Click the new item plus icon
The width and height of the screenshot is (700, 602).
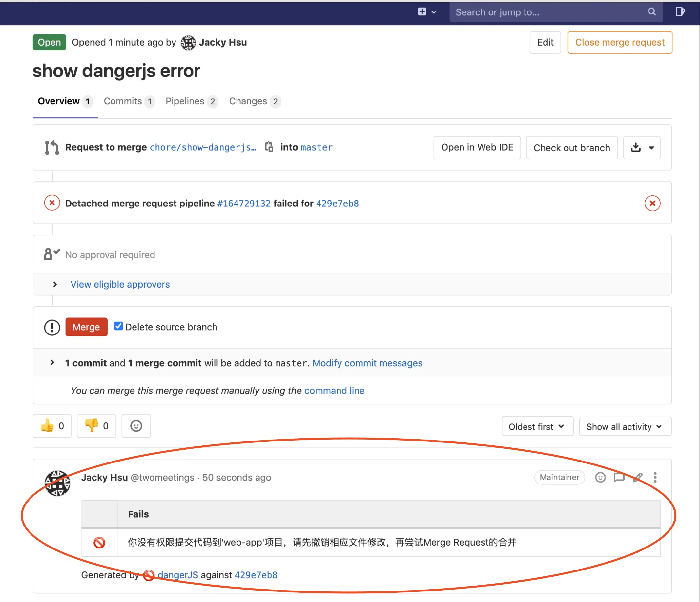click(422, 12)
